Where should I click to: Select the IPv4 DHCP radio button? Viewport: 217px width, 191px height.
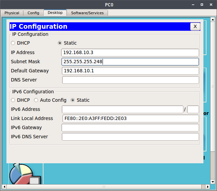coord(13,43)
